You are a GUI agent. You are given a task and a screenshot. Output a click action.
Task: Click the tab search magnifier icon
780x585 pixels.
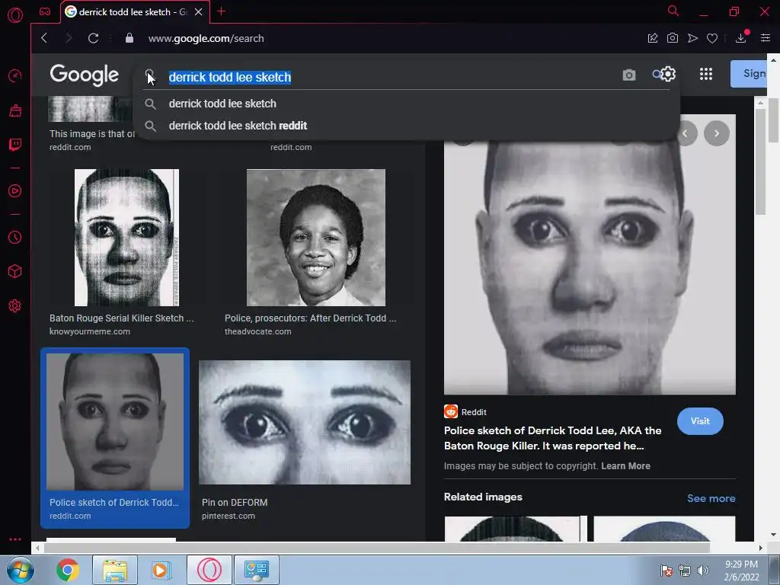[673, 11]
